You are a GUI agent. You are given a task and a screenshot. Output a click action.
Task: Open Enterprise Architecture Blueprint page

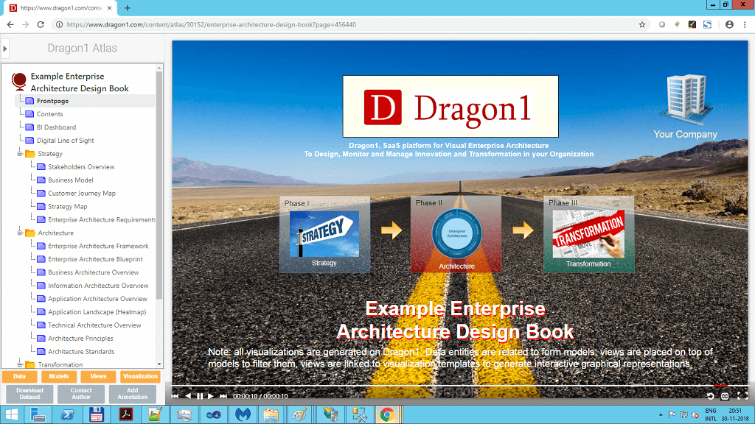[x=95, y=259]
